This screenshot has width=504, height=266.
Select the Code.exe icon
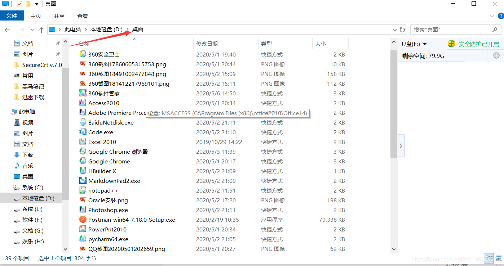[x=83, y=132]
